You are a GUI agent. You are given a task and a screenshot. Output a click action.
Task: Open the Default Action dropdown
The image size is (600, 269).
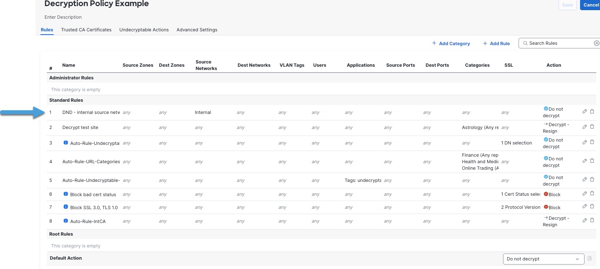(543, 259)
